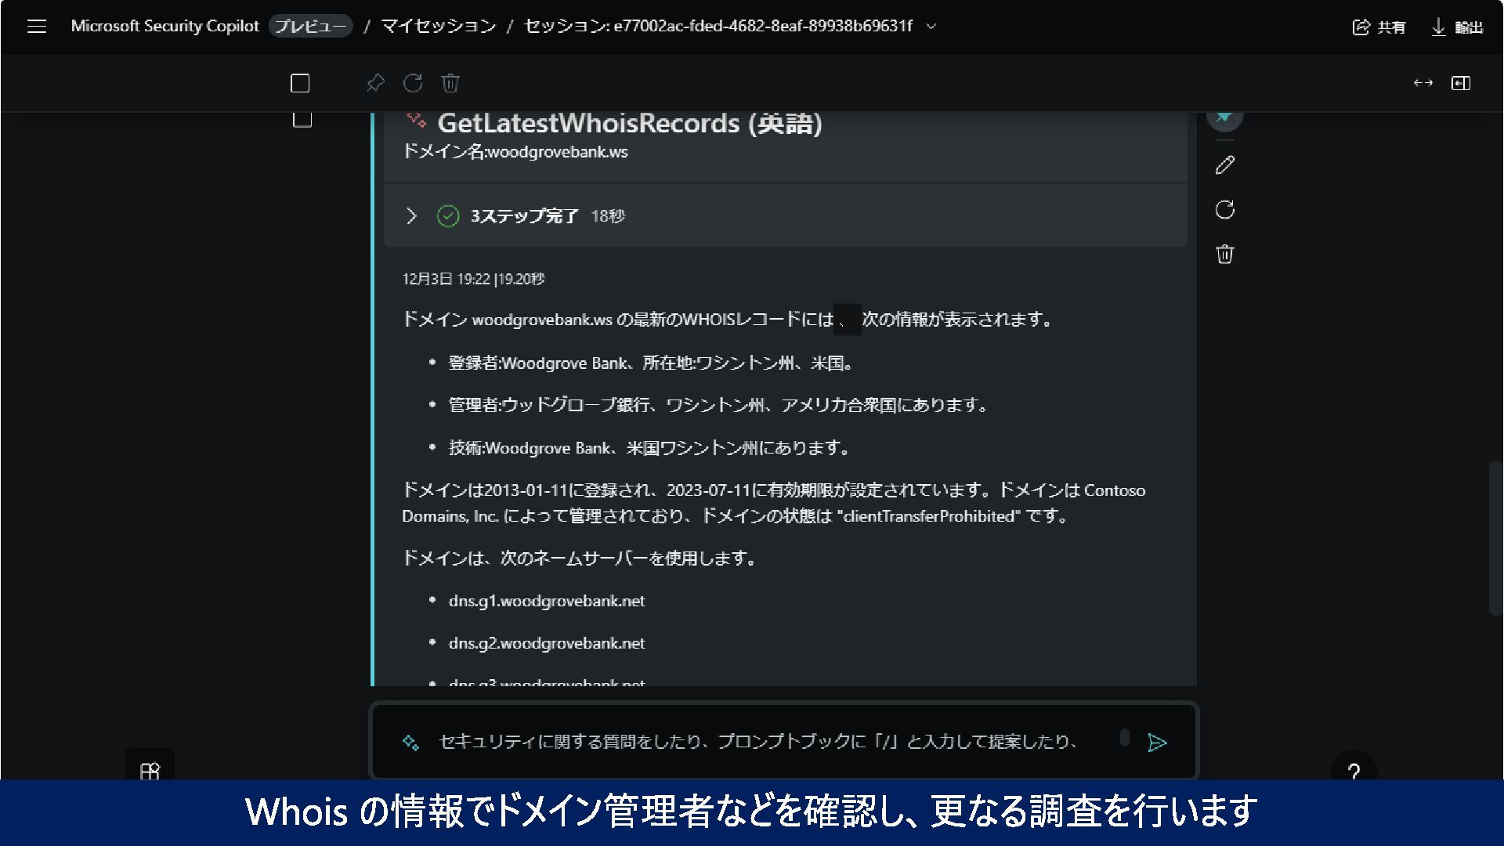Check the select-all checkbox in toolbar
The width and height of the screenshot is (1504, 846).
(x=300, y=83)
